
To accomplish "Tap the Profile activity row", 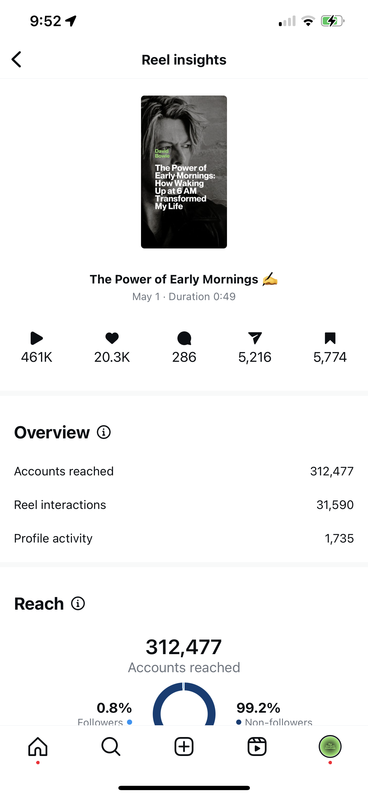I will 184,538.
